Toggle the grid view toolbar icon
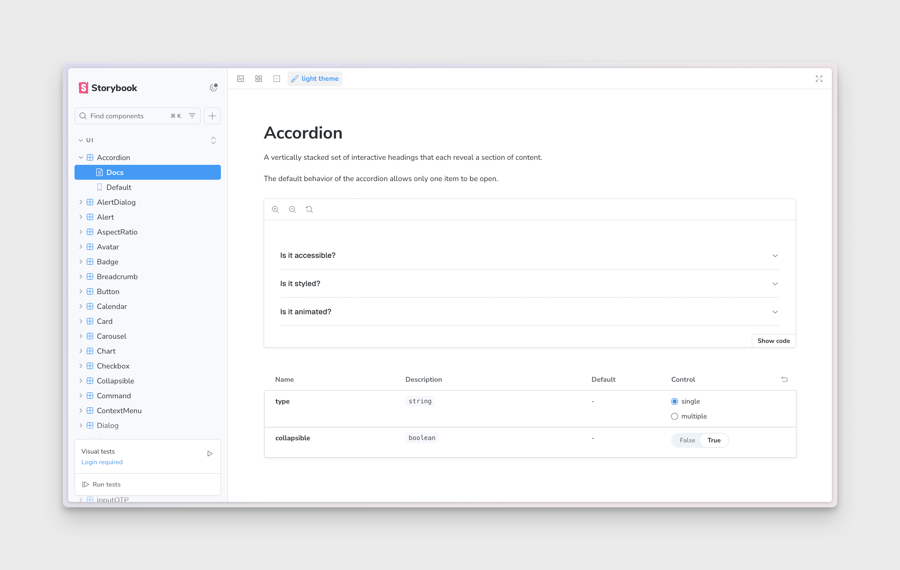The width and height of the screenshot is (900, 570). coord(258,79)
